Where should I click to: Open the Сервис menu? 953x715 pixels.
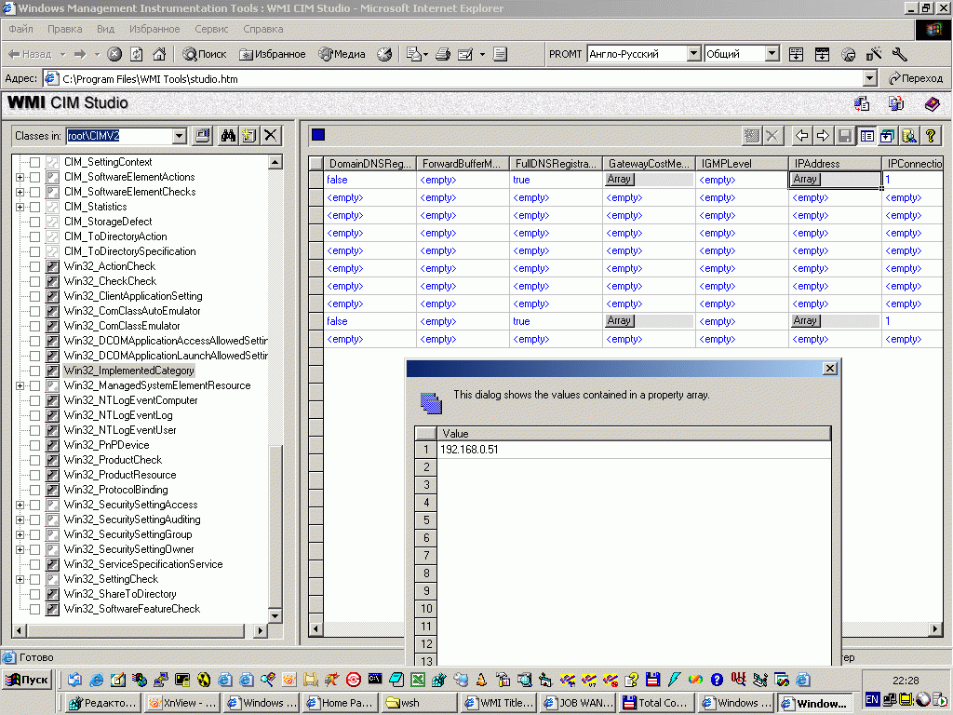pyautogui.click(x=211, y=29)
